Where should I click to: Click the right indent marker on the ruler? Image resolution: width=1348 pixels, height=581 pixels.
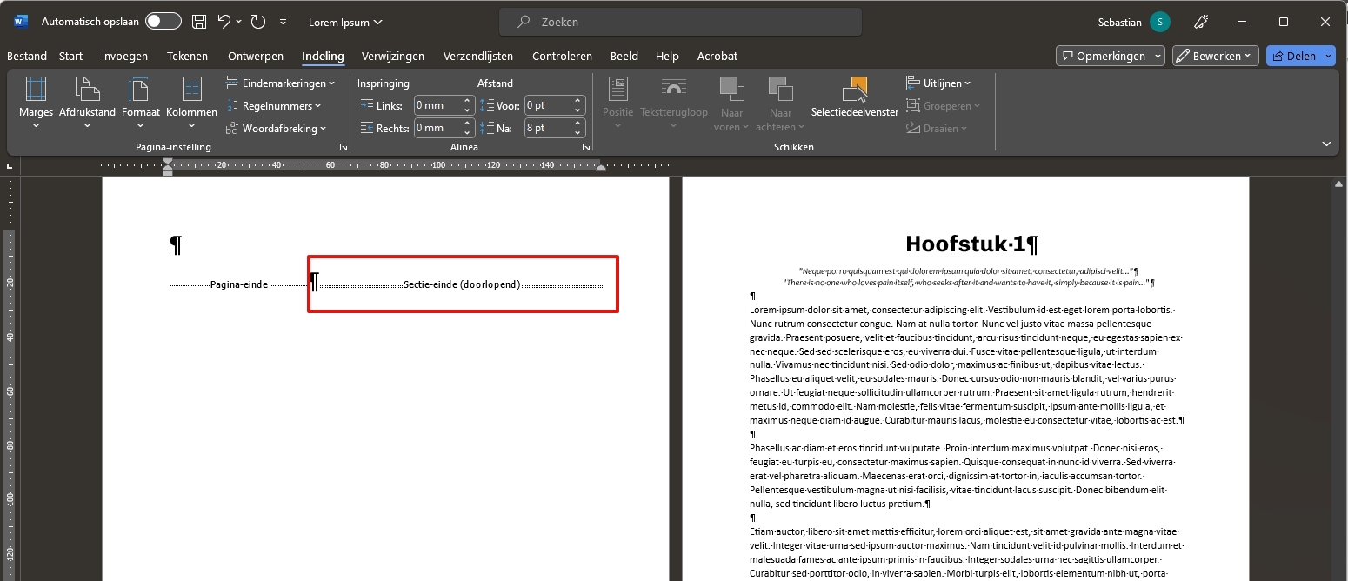tap(600, 167)
